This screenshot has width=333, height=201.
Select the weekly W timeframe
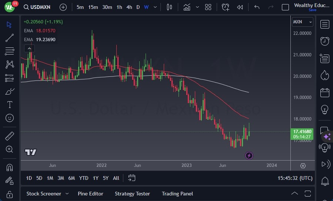pos(146,7)
